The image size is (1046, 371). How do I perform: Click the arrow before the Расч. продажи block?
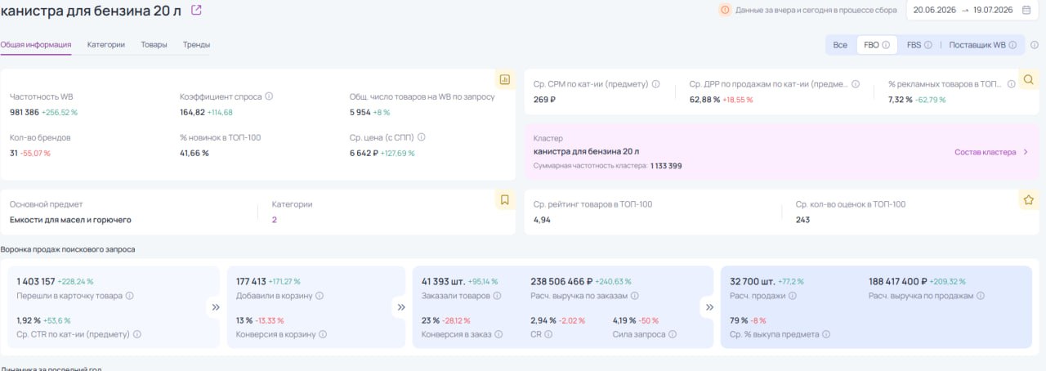pyautogui.click(x=709, y=307)
